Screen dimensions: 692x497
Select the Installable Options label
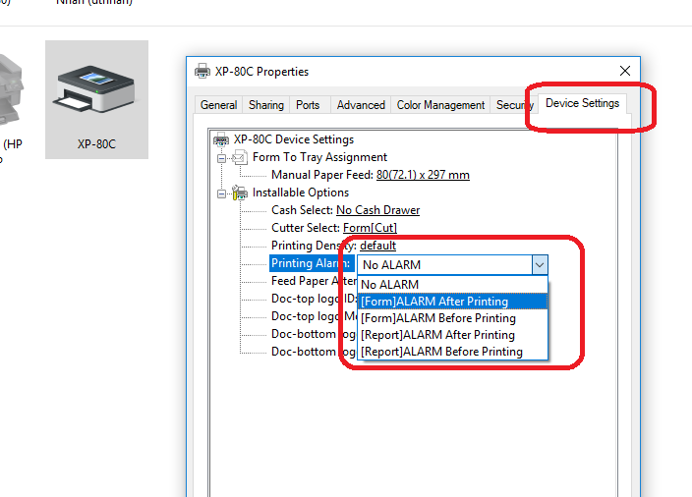301,193
